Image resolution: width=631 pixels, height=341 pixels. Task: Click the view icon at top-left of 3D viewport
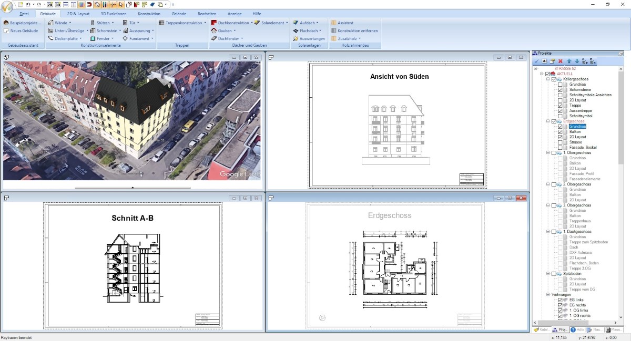(7, 57)
